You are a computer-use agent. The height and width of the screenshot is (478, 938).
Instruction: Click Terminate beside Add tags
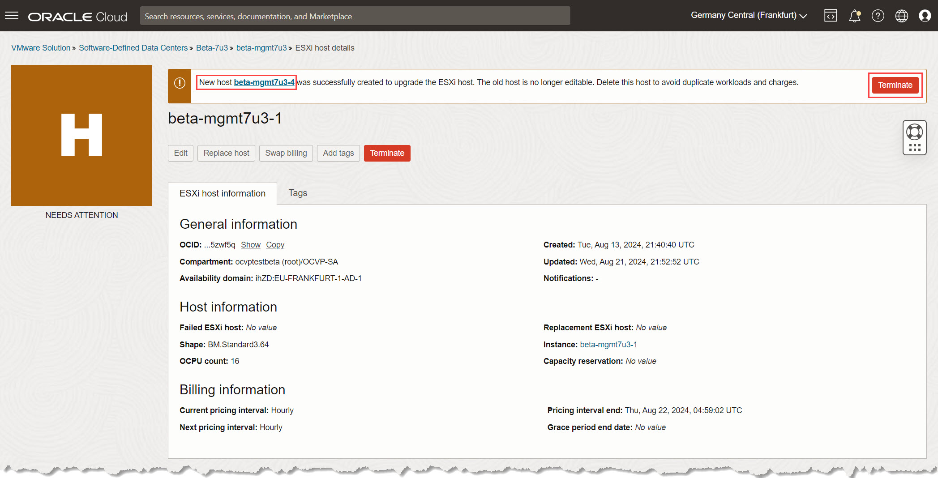(387, 153)
